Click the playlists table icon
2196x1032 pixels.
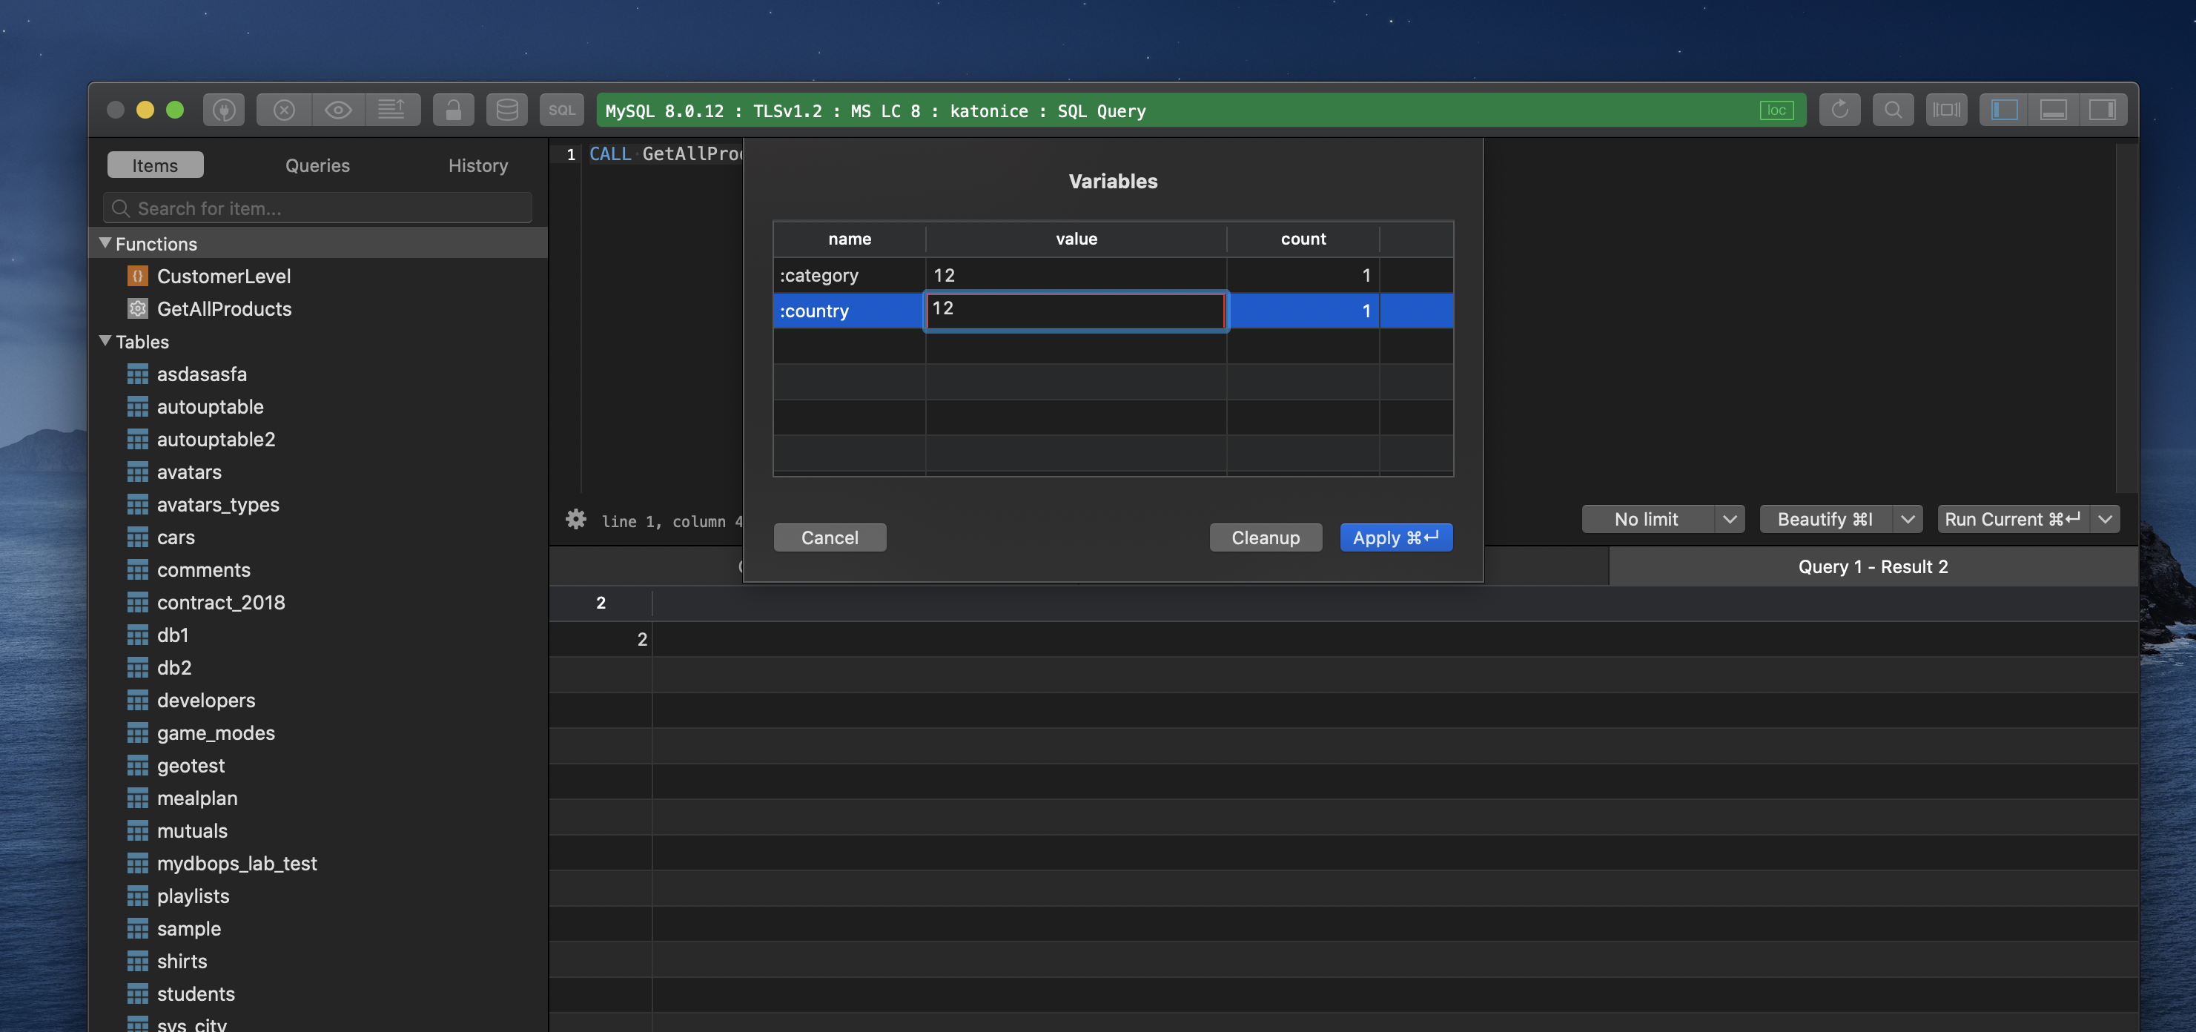pyautogui.click(x=137, y=896)
